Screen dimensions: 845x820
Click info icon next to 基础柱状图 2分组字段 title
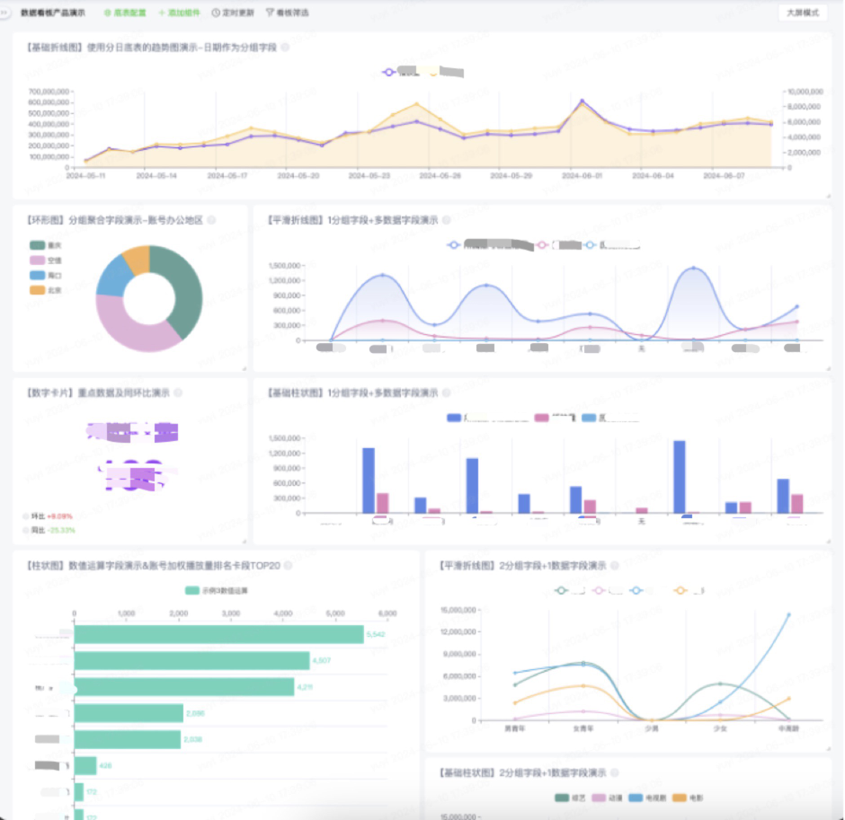pyautogui.click(x=615, y=772)
